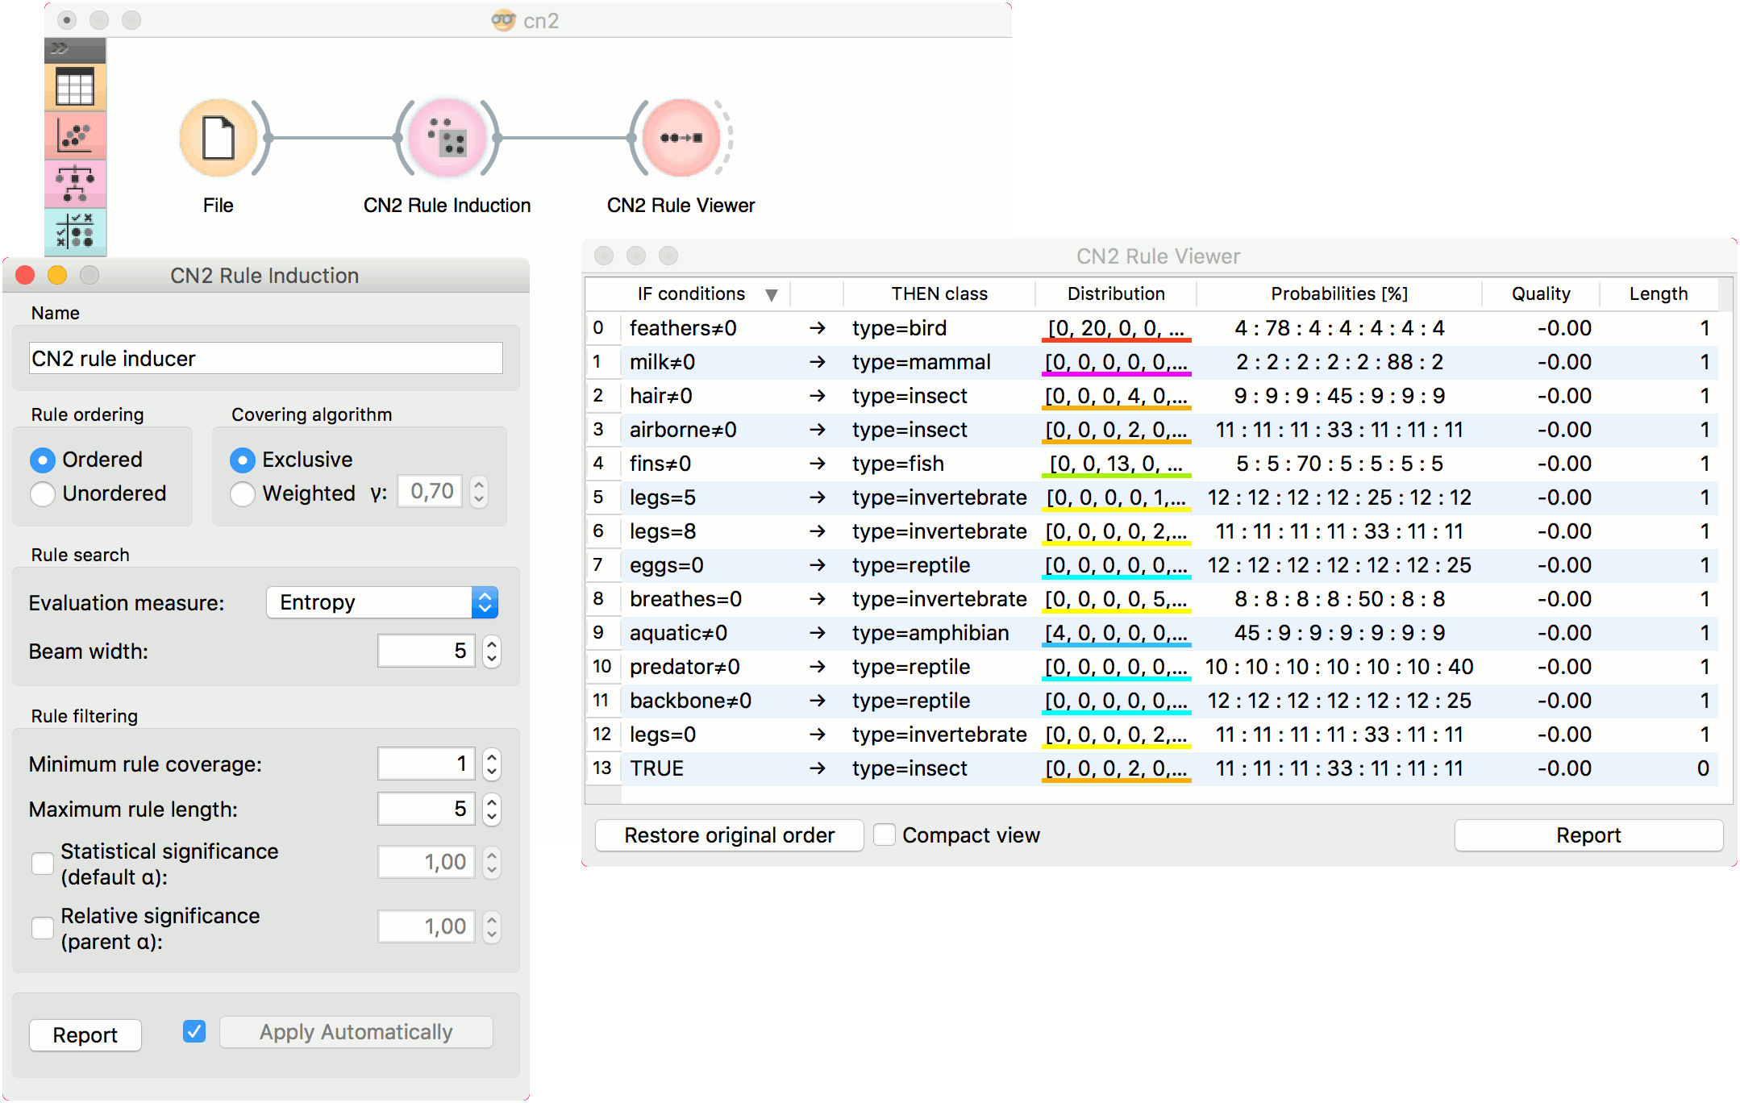
Task: Open the Visualize category in the toolbox sidebar
Action: click(x=75, y=135)
